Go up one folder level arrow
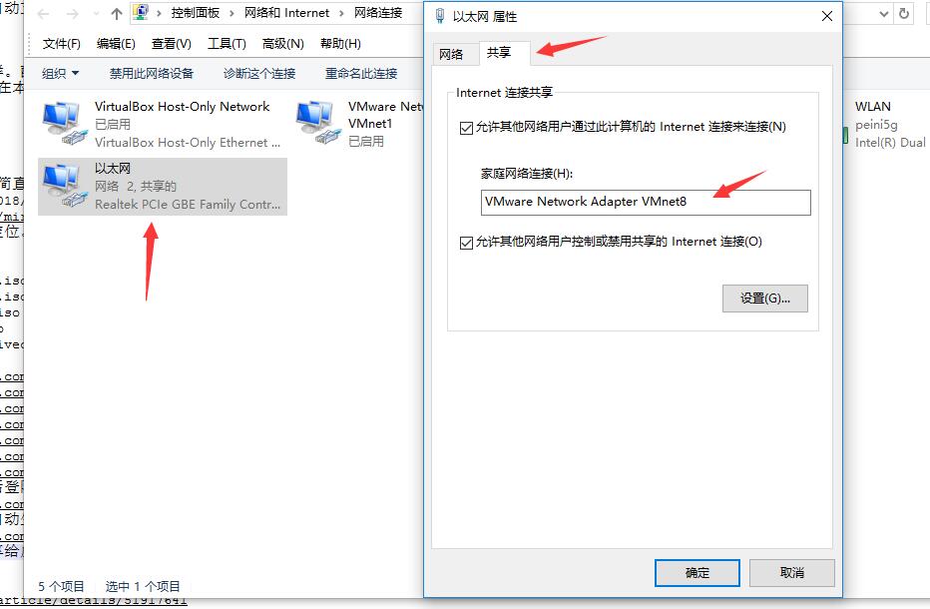This screenshot has width=930, height=609. (x=117, y=14)
